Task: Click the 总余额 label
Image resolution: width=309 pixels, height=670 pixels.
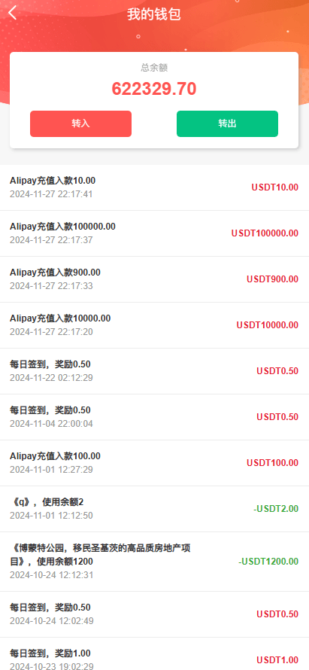Action: click(154, 68)
